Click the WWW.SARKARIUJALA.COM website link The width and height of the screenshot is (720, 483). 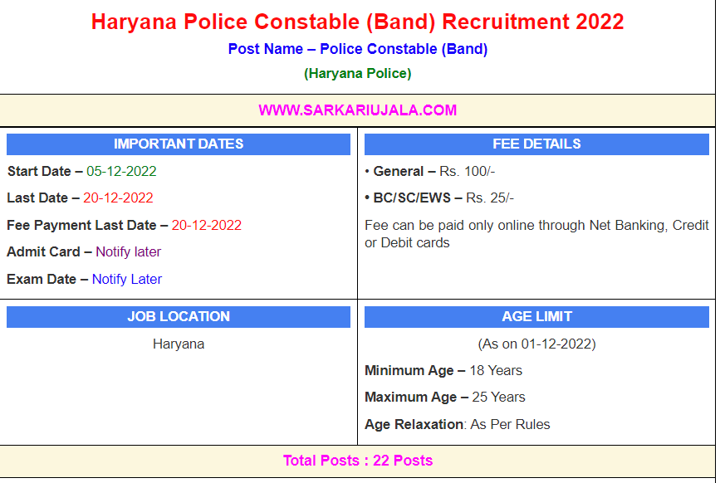coord(357,110)
